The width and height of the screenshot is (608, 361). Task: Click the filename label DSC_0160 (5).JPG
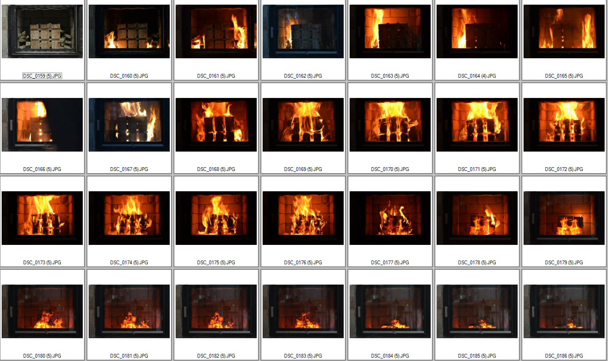tap(129, 76)
